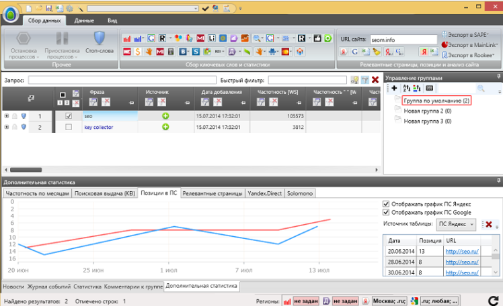Viewport: 503px width, 306px height.
Task: Click the refresh icon in the status bar
Action: pos(494,301)
